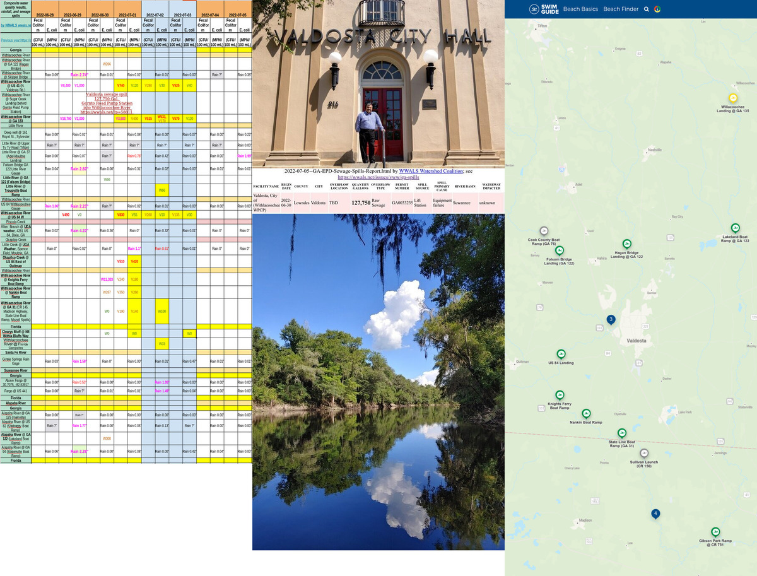Select the 'Rain 2.74' magenta cell
The width and height of the screenshot is (757, 576).
tap(79, 75)
